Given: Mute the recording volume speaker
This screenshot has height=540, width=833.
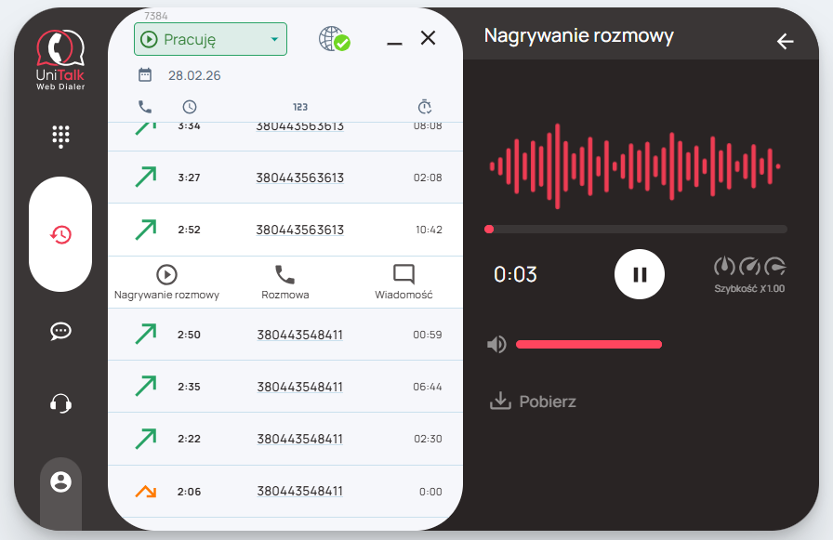Looking at the screenshot, I should click(497, 345).
